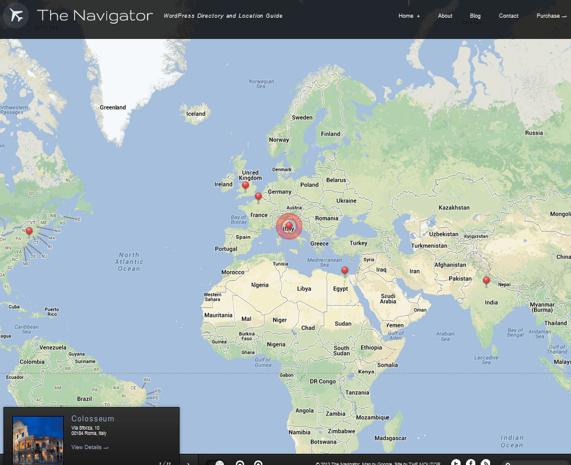Click the "WordPress Directory and Location Guide" tagline
Screen dimensions: 571x465
tap(223, 16)
